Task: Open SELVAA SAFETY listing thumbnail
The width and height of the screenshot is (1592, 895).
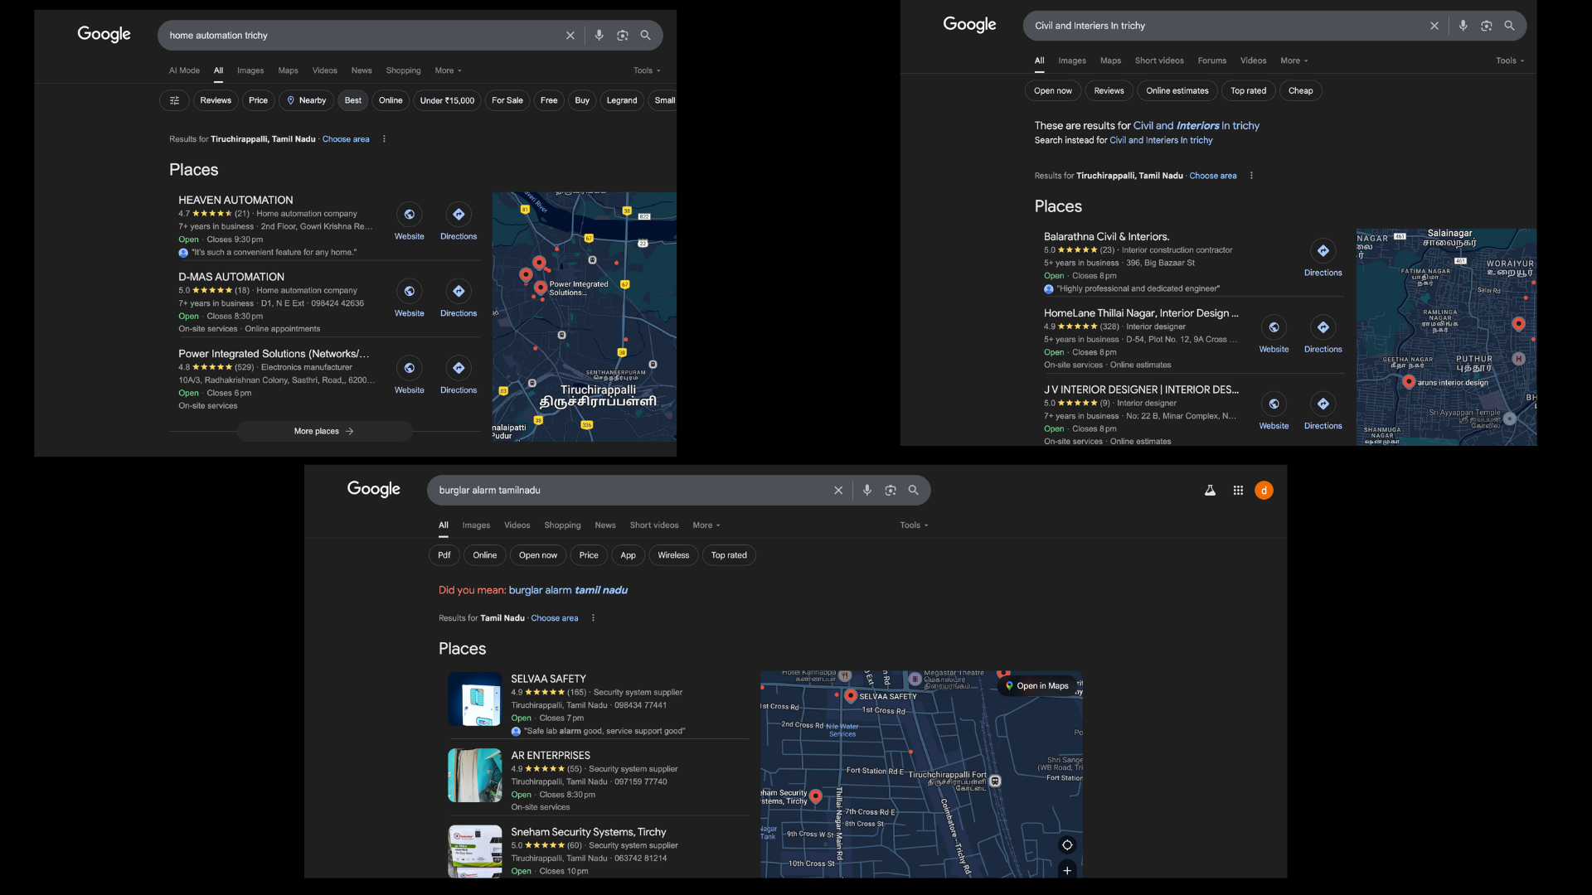Action: (x=474, y=699)
